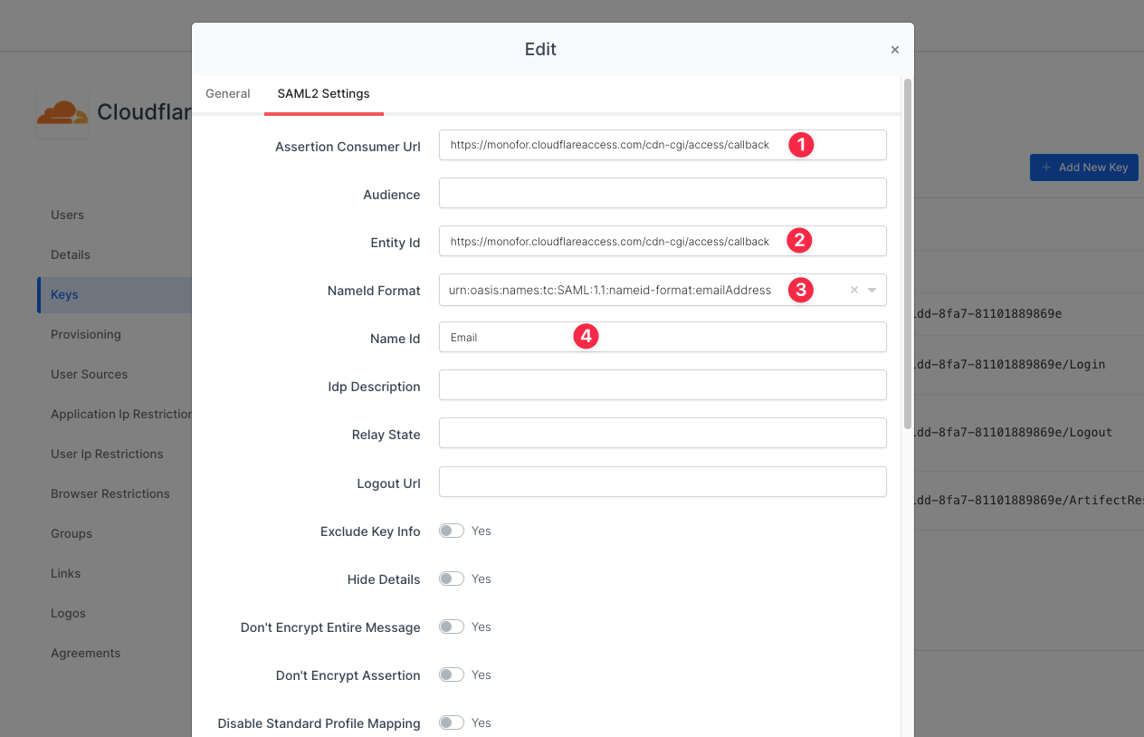Toggle Disable Standard Profile Mapping switch

451,723
